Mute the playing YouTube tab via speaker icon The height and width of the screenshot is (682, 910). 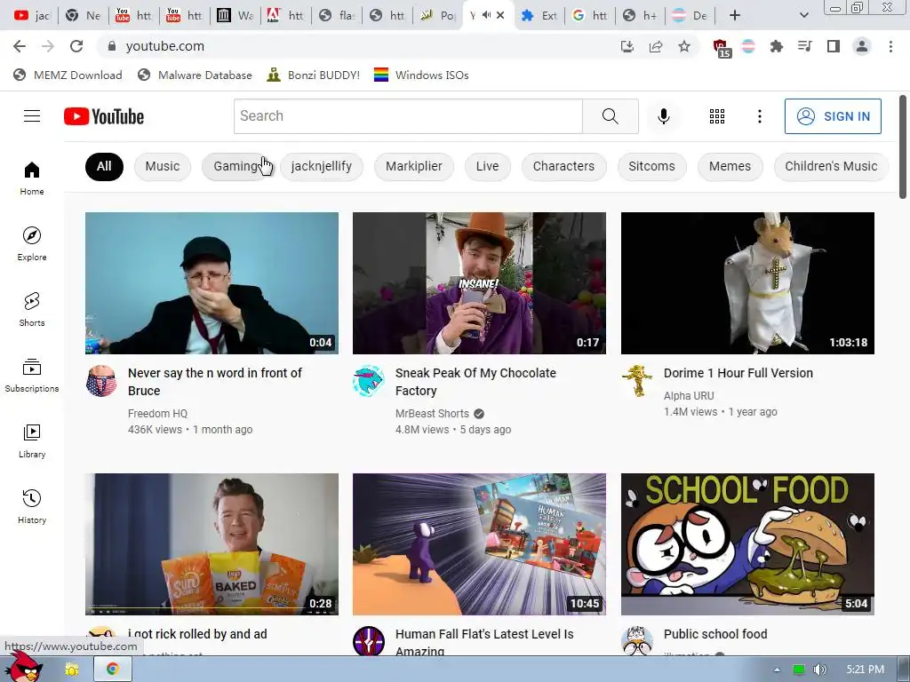pos(486,16)
